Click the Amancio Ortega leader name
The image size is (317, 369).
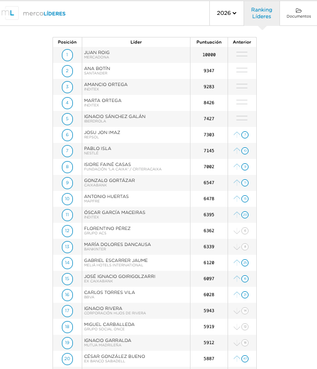[106, 84]
